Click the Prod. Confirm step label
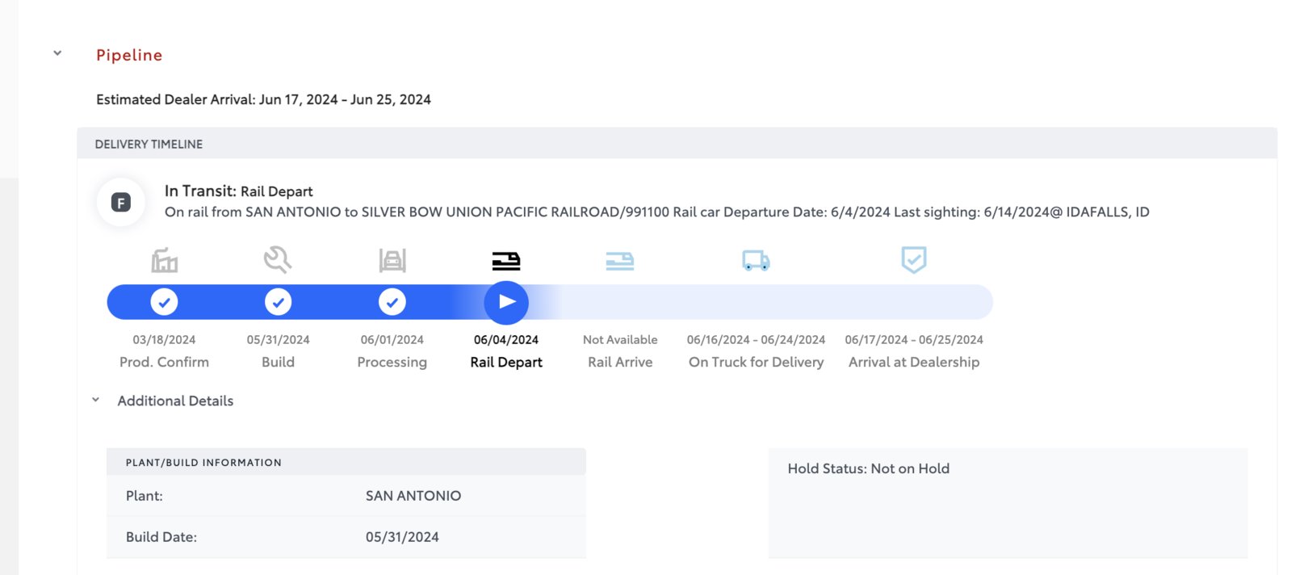The width and height of the screenshot is (1291, 575). point(164,362)
